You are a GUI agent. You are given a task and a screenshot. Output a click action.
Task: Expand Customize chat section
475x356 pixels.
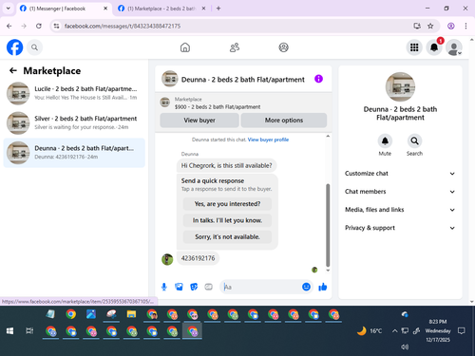tap(400, 174)
